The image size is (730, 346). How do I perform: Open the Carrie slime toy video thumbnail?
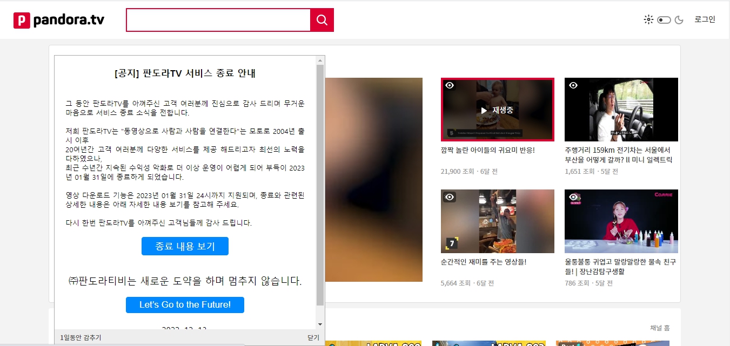[621, 221]
